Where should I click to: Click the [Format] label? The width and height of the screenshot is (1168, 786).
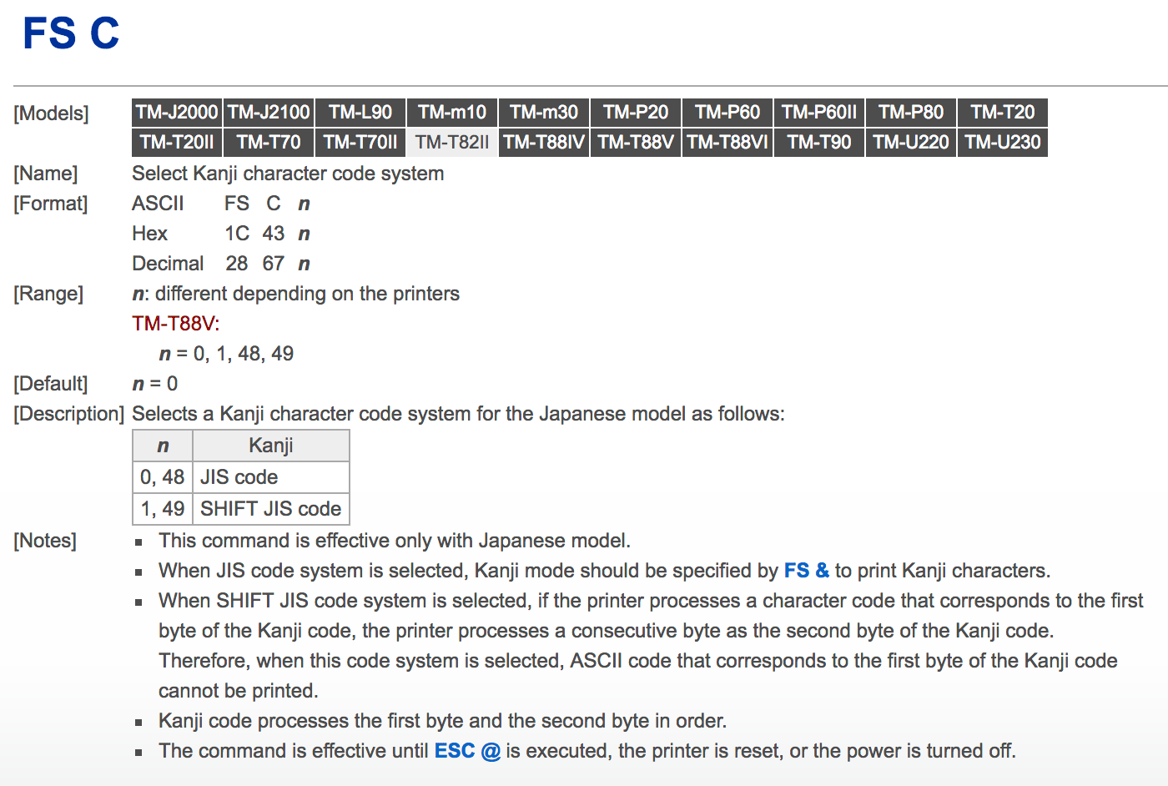51,204
